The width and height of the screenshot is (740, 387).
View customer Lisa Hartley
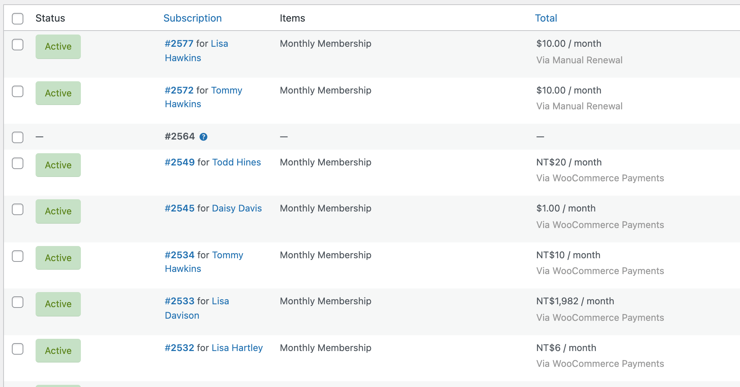237,348
